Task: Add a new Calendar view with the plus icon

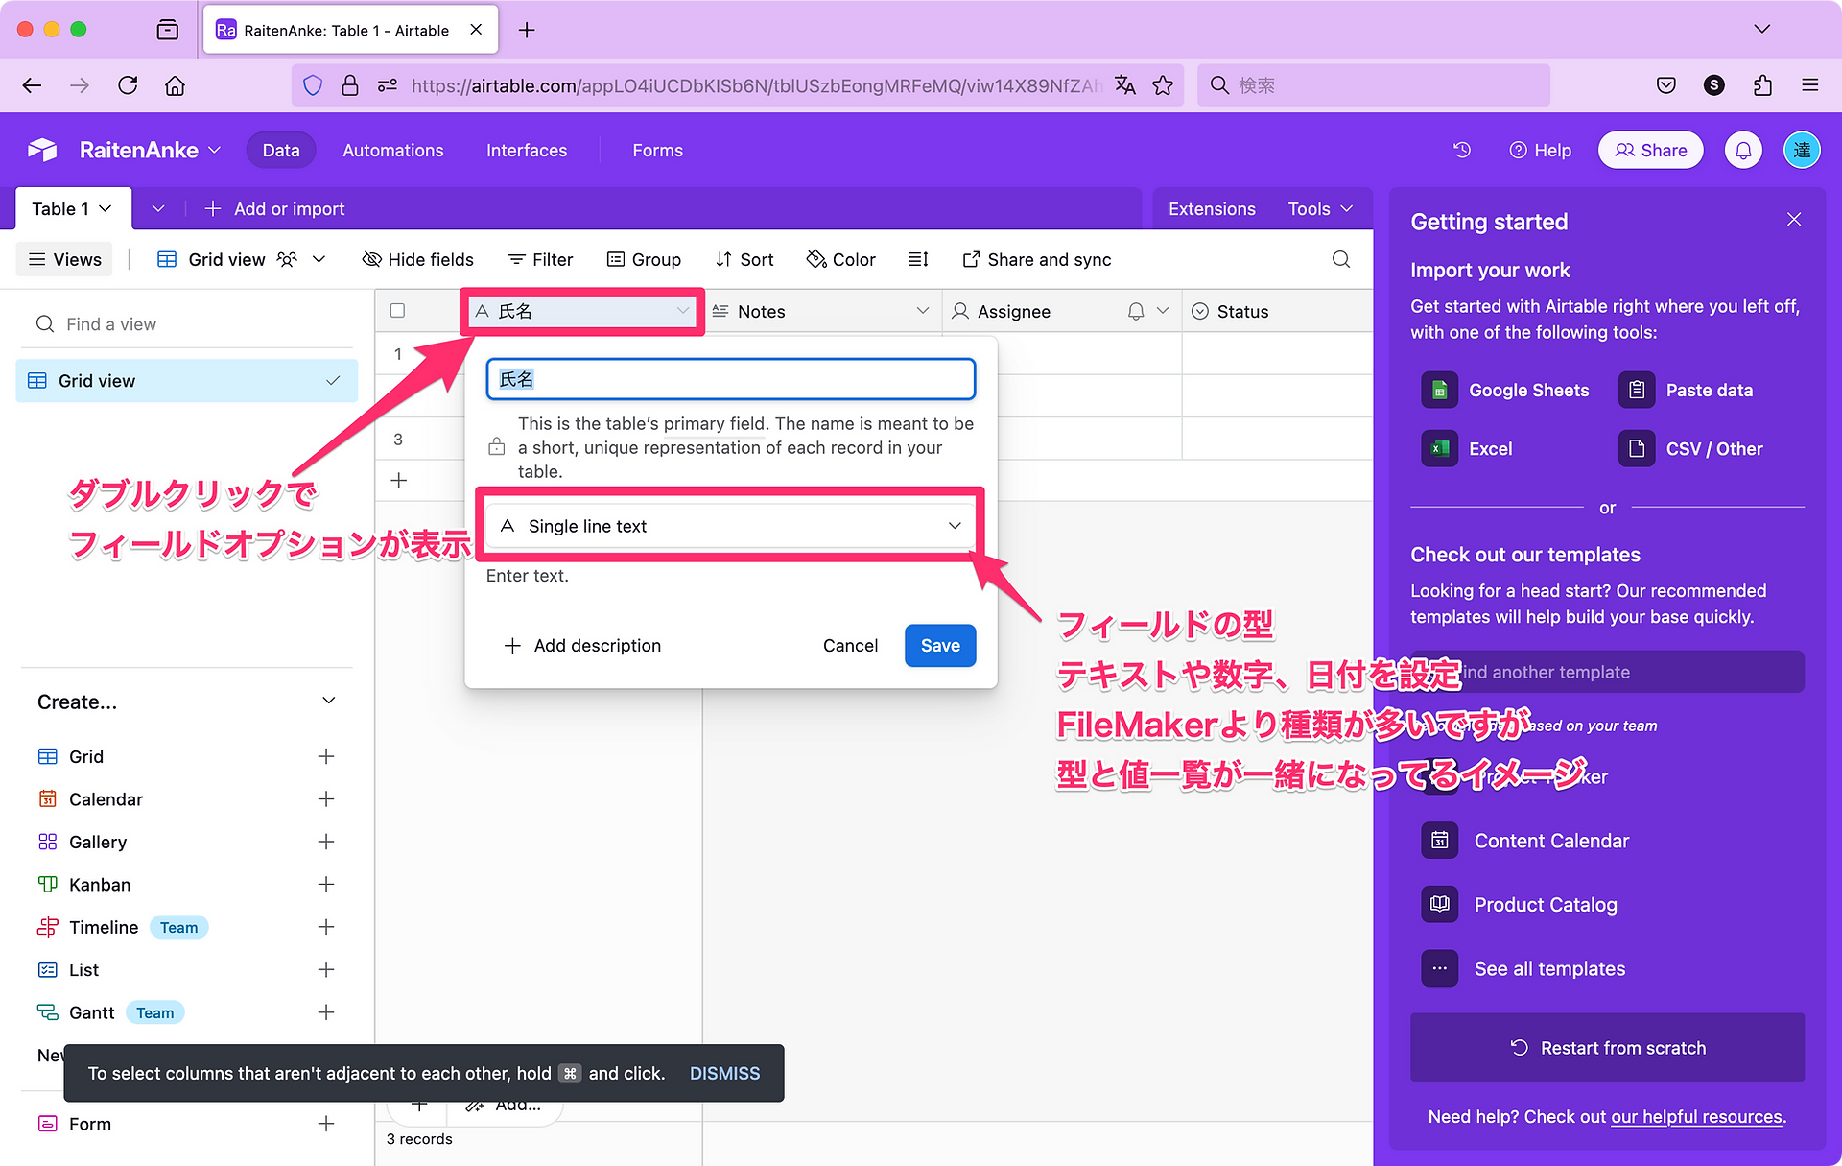Action: (326, 799)
